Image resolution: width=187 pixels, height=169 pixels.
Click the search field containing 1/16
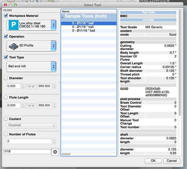point(27,151)
